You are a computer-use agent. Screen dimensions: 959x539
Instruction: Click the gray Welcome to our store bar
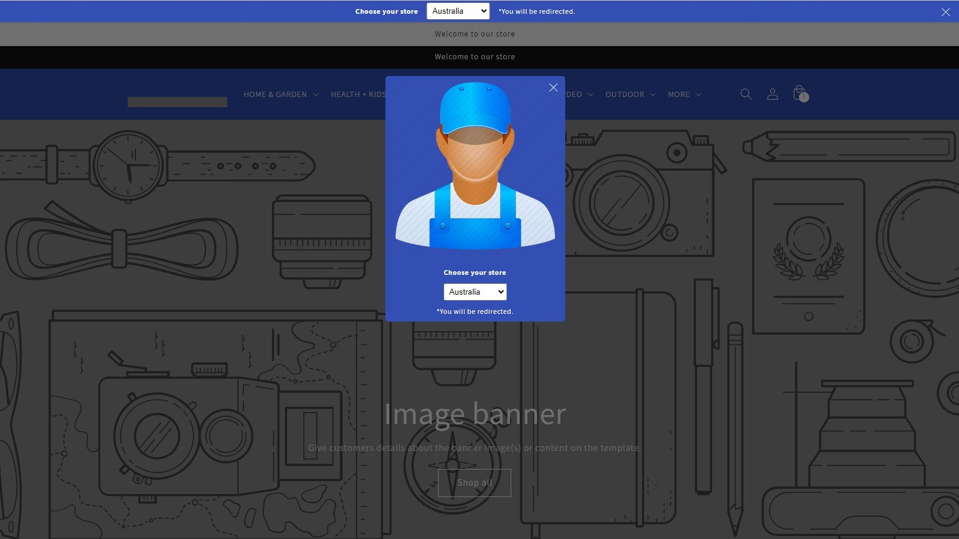pos(475,34)
